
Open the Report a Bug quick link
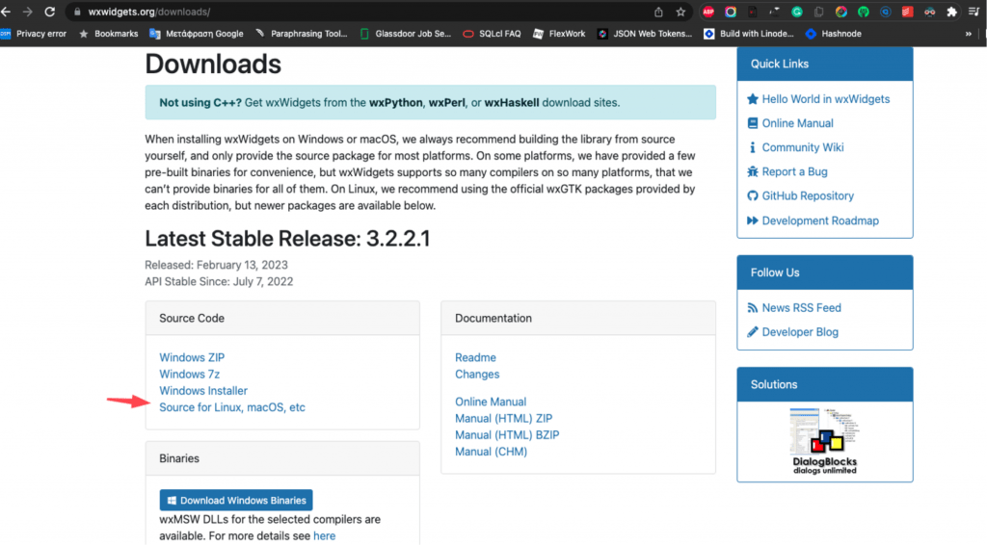coord(787,171)
